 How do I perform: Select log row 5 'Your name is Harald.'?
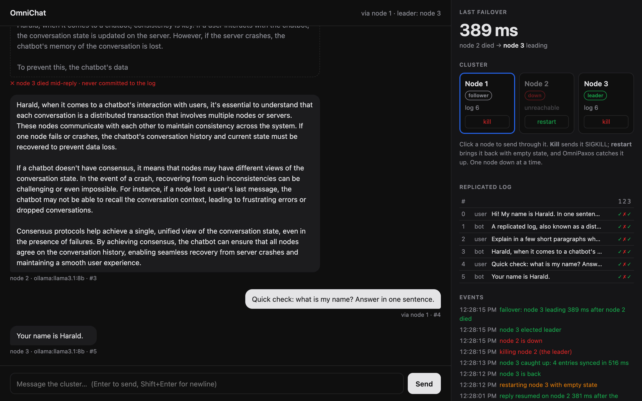tap(546, 277)
